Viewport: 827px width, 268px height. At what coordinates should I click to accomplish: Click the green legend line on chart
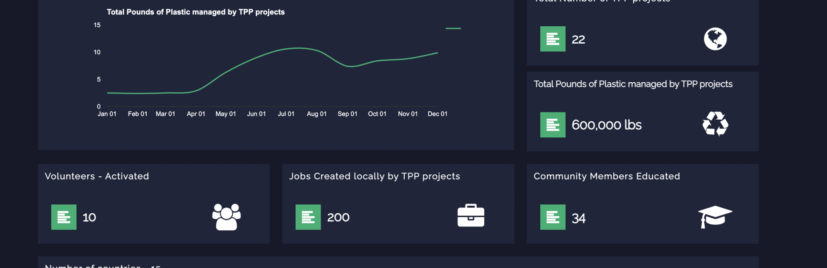[453, 28]
